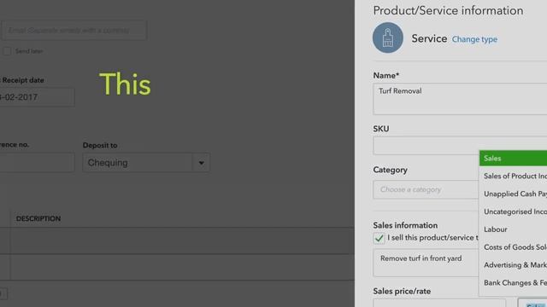Select Costs of Goods Sold option
The width and height of the screenshot is (547, 307).
tap(513, 247)
